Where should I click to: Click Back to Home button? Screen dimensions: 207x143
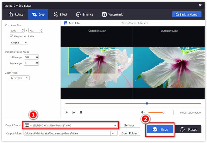coord(187,14)
